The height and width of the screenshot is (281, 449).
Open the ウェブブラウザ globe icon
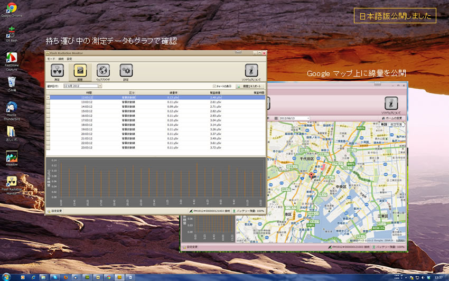pos(103,70)
